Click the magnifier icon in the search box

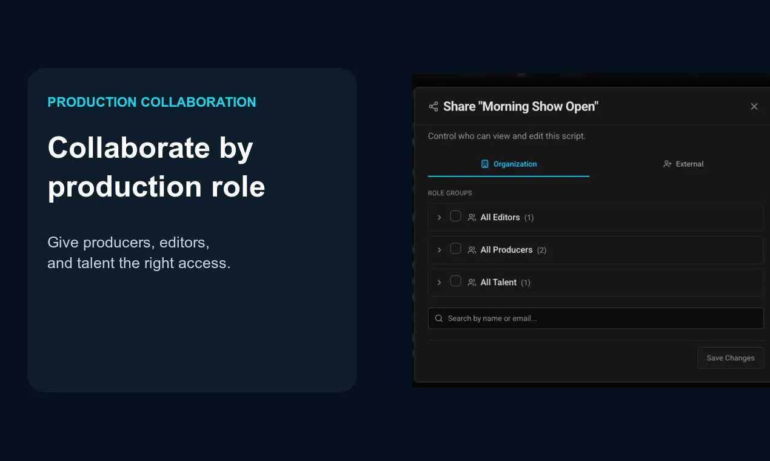click(439, 318)
